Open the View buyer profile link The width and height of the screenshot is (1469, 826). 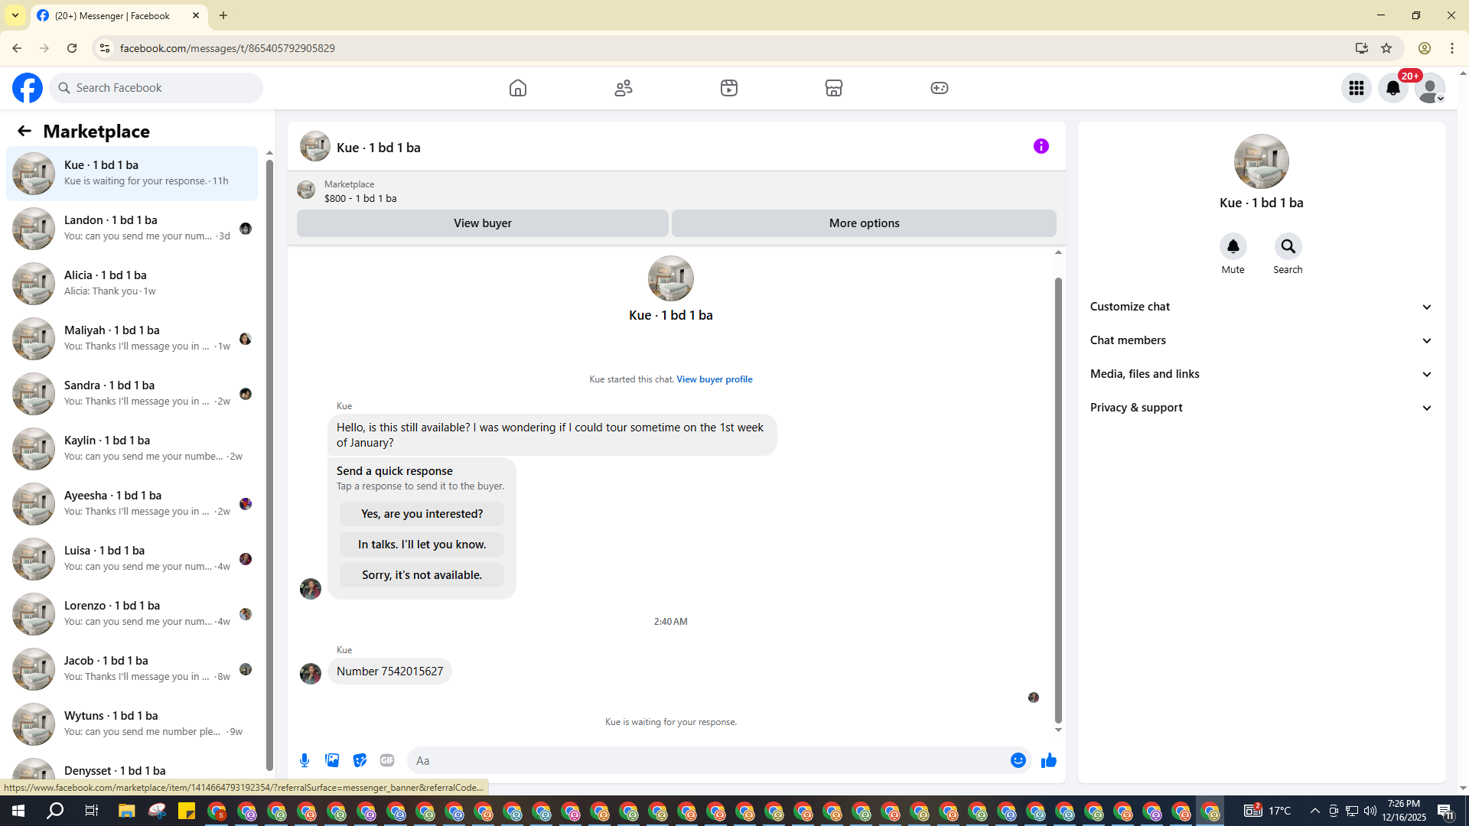point(715,379)
